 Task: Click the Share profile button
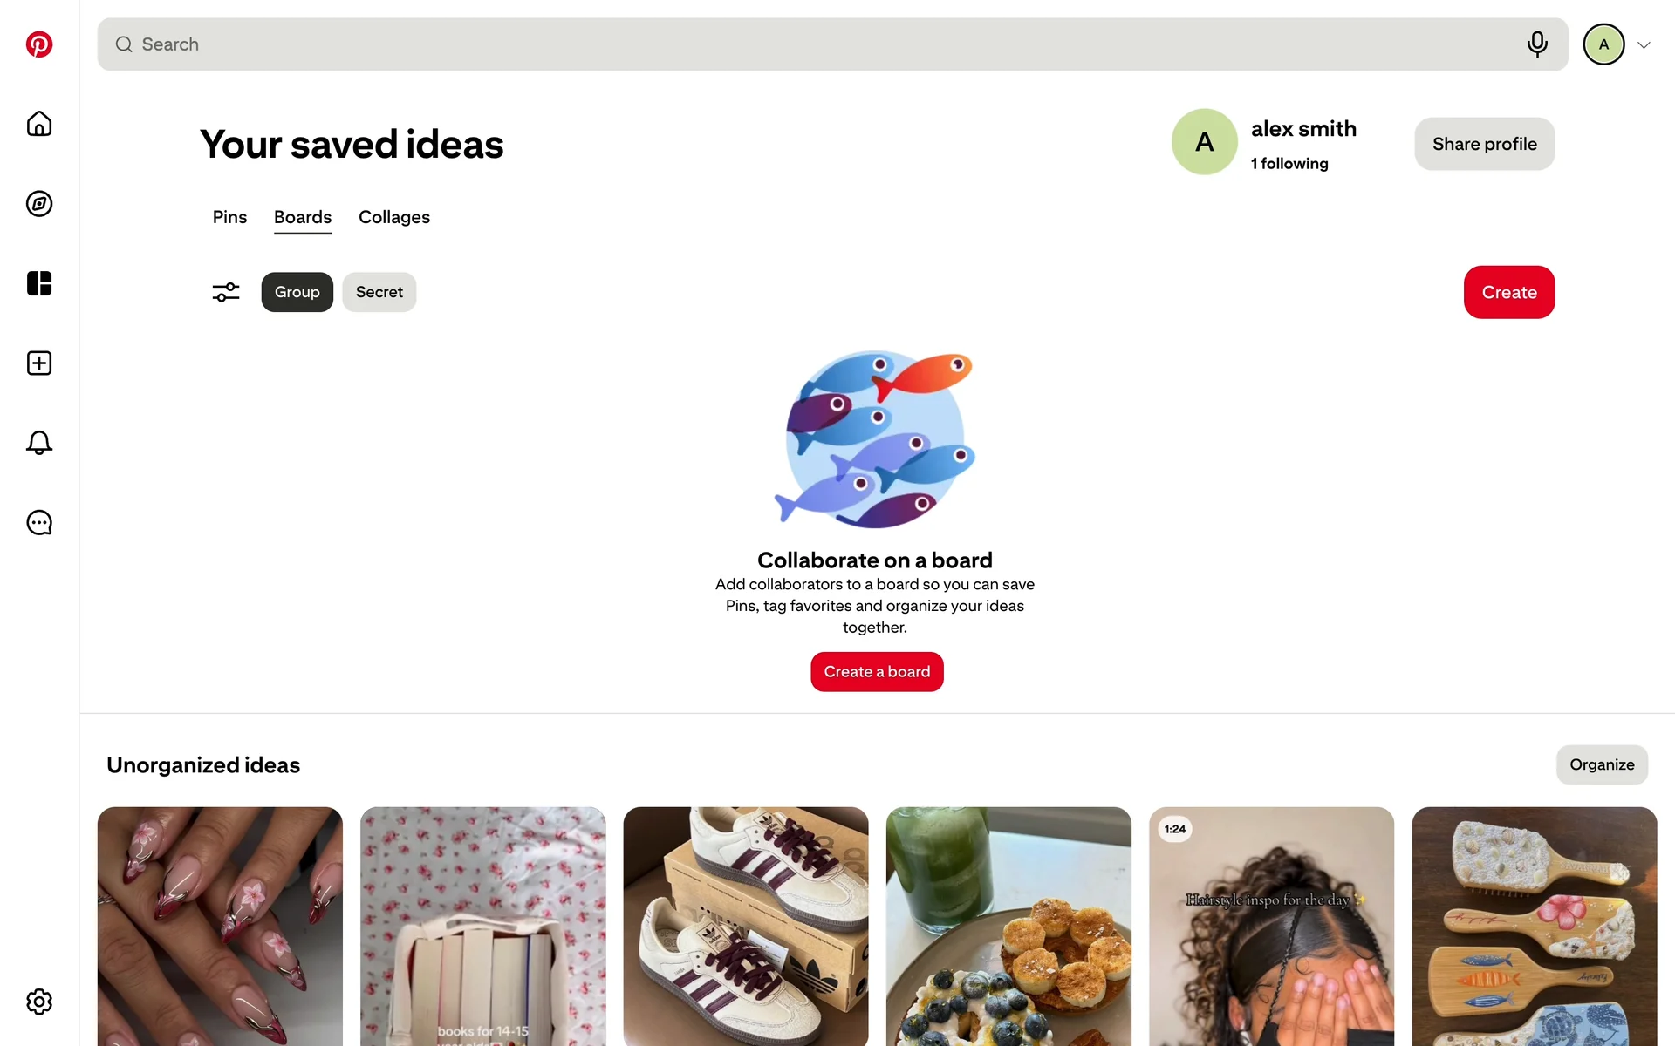[1484, 144]
